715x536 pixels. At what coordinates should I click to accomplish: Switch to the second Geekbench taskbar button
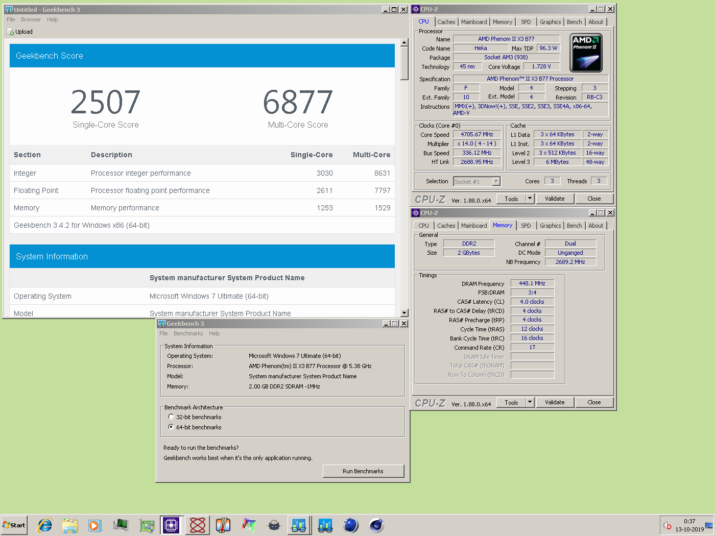coord(325,525)
